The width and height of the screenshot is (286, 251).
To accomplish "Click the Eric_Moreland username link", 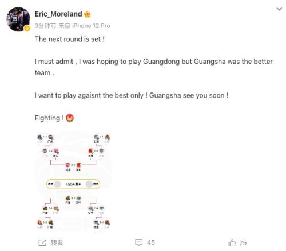I will (x=58, y=14).
